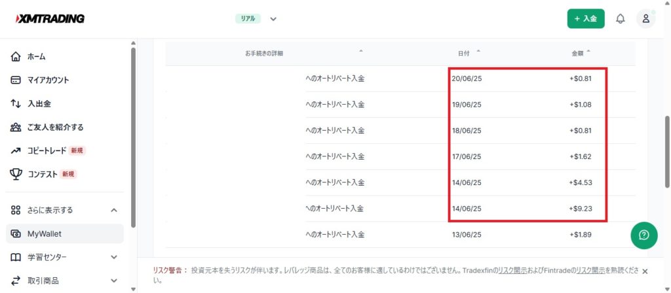Open My Account (マイアカウント) in sidebar
671x293 pixels.
tap(47, 80)
